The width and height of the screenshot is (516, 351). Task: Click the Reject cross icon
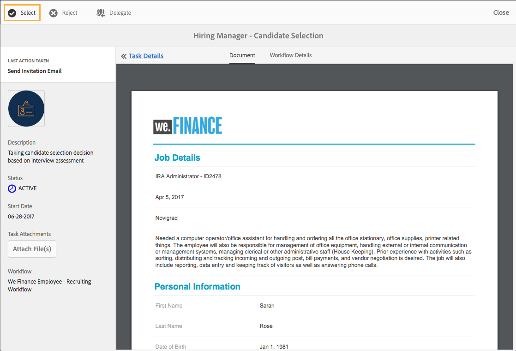pyautogui.click(x=54, y=13)
